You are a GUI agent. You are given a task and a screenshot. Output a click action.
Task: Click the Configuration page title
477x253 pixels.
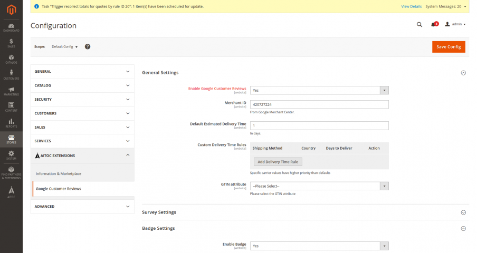(x=53, y=25)
